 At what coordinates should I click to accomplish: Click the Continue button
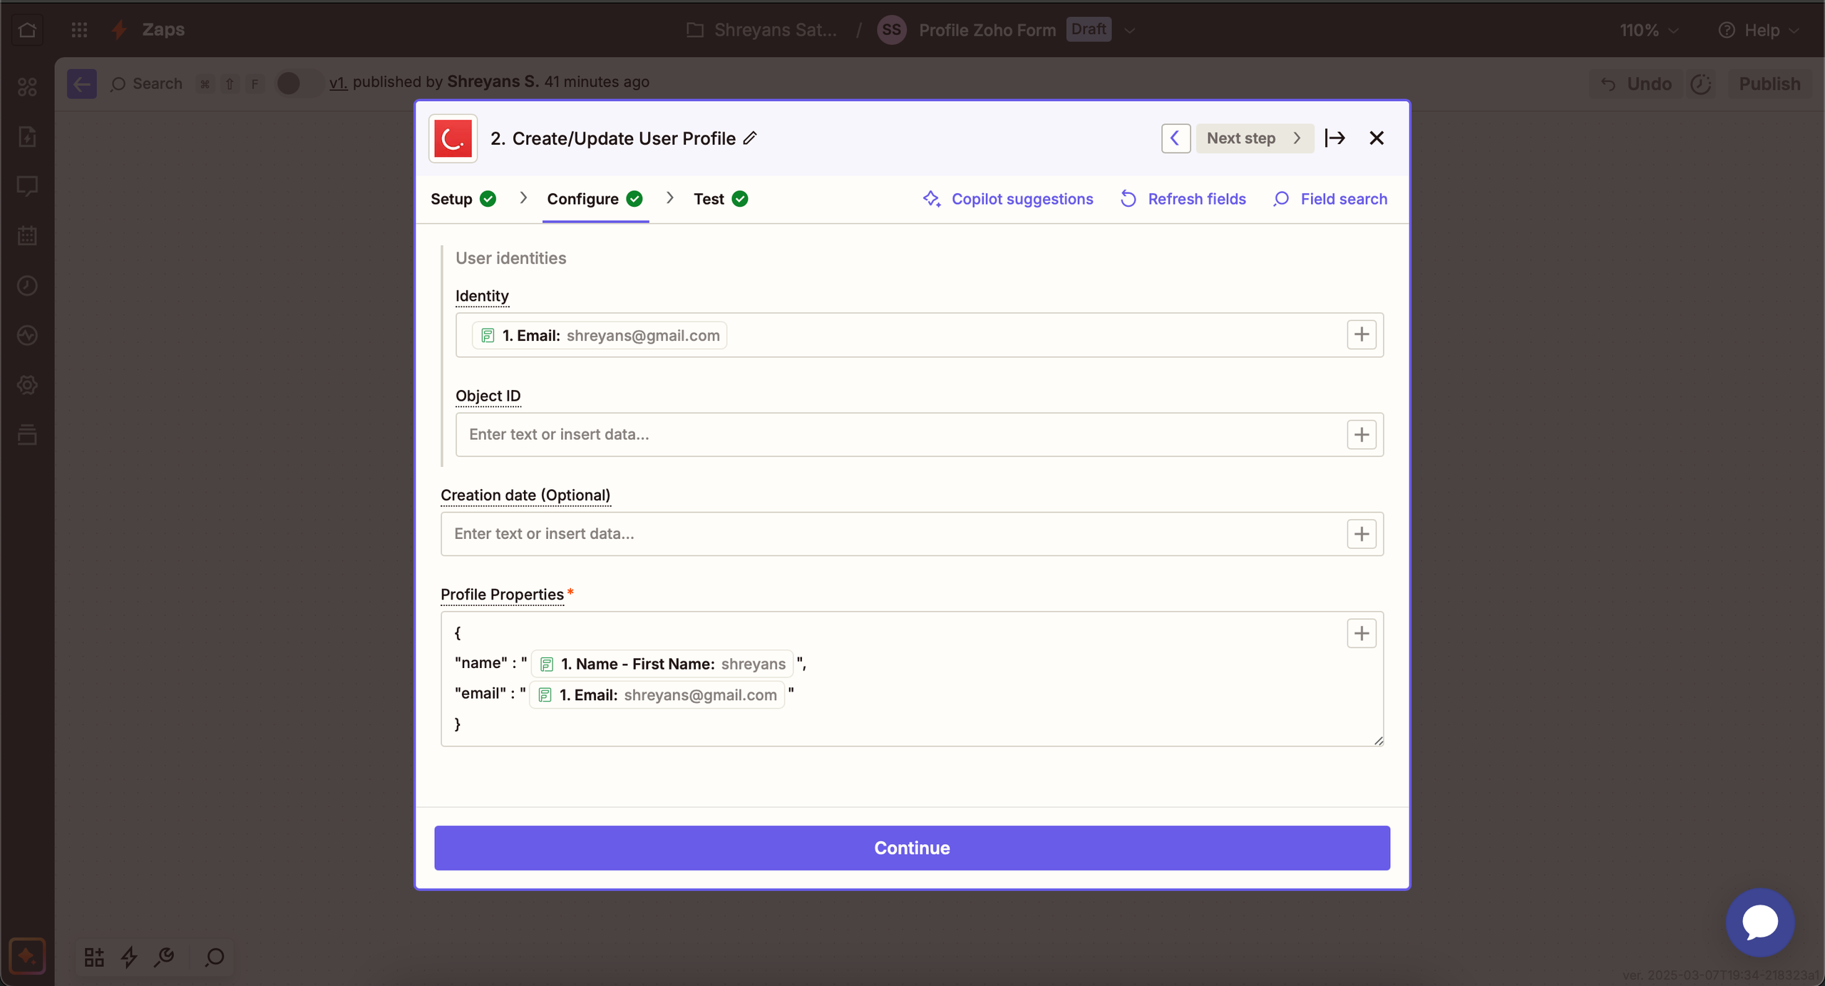(x=912, y=847)
